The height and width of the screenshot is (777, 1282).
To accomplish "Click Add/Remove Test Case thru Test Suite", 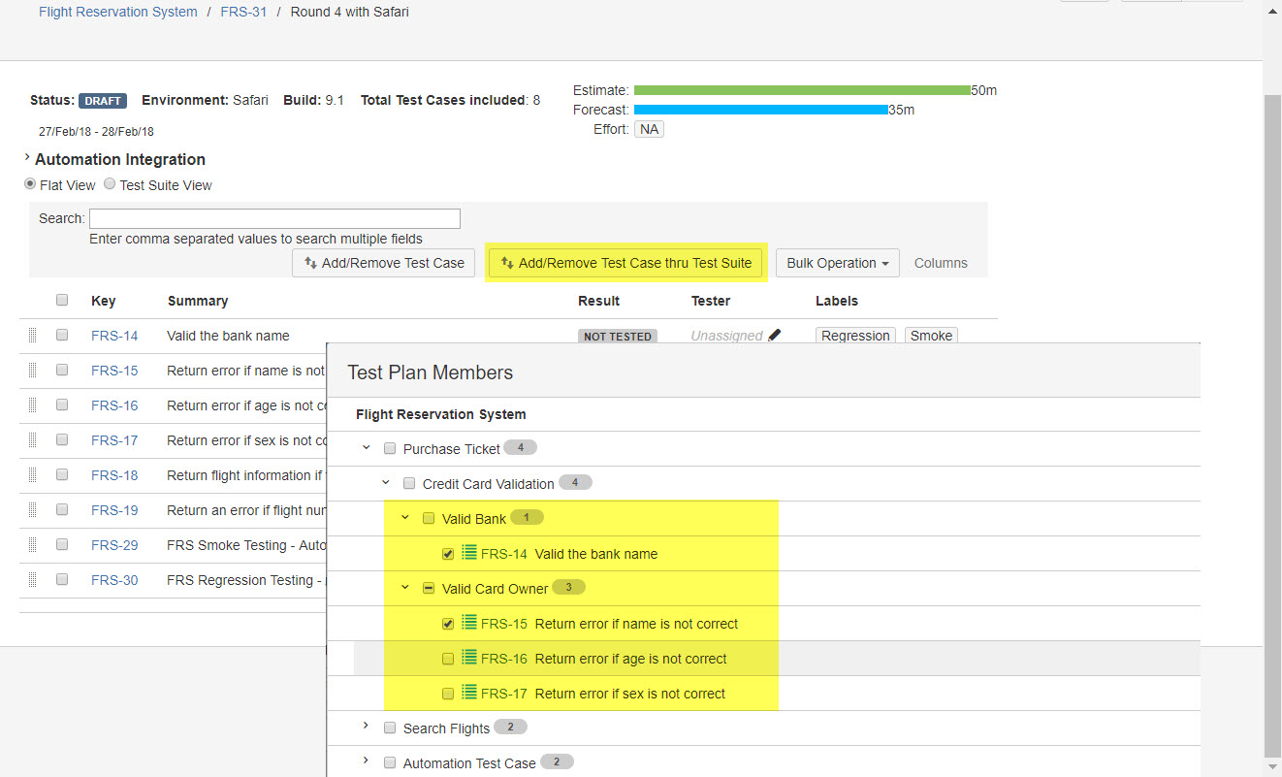I will coord(625,263).
